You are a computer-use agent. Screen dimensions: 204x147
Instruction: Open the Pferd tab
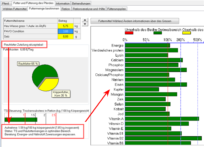click(5, 3)
